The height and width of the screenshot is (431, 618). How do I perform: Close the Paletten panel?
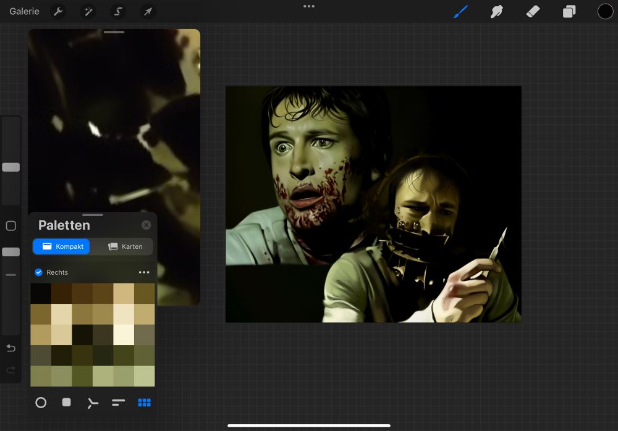click(146, 225)
